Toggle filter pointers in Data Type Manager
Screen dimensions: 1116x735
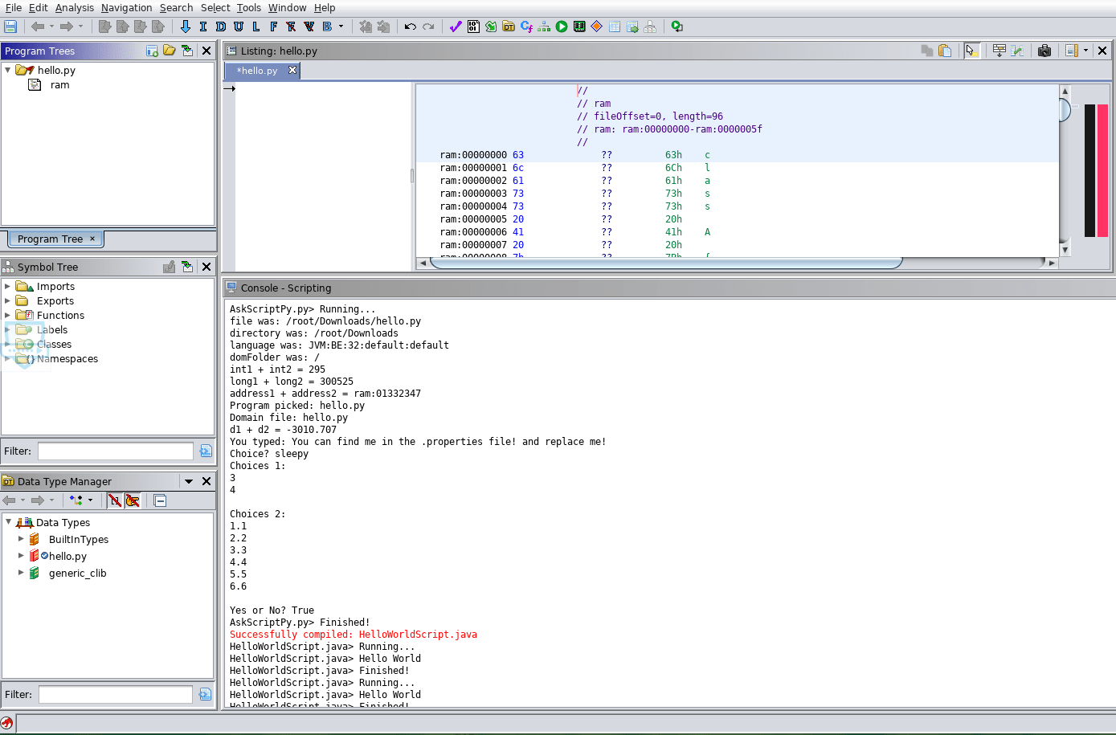click(x=133, y=500)
